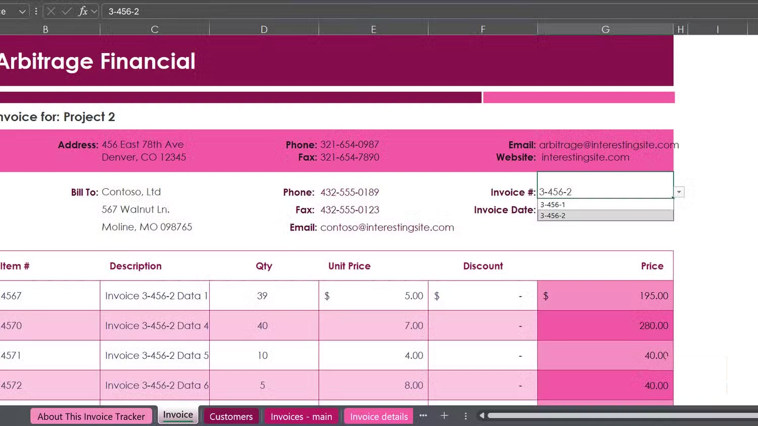This screenshot has height=426, width=758.
Task: Switch to the Invoice details tab
Action: [378, 416]
